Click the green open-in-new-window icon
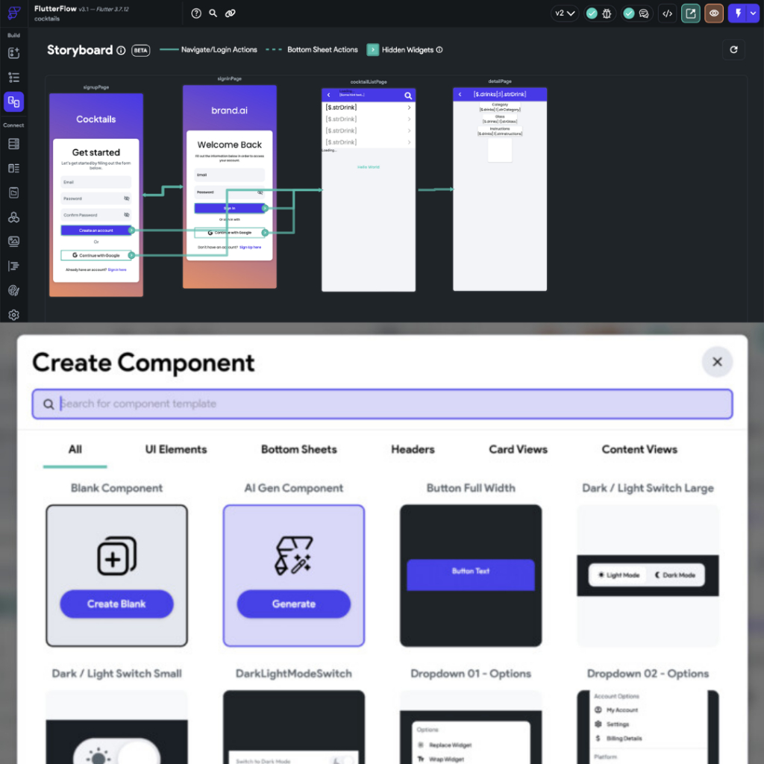The image size is (764, 764). 690,13
